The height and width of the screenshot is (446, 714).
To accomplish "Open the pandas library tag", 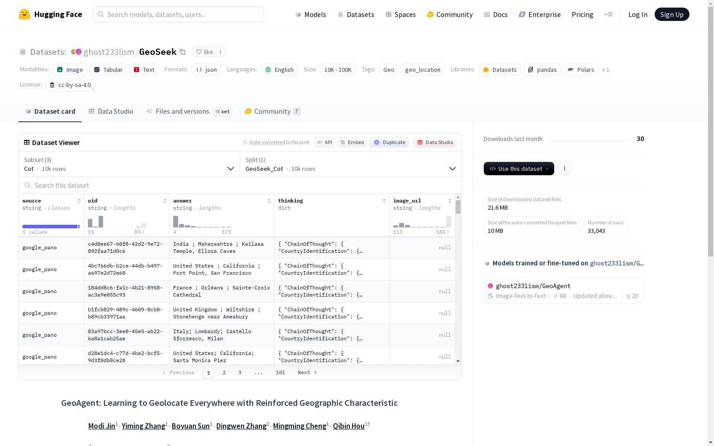I will pos(542,70).
